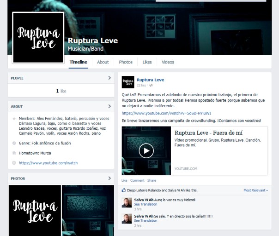Expand the About section chevron

pos(109,106)
